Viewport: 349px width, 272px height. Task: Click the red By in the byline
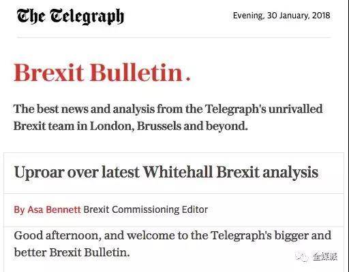(x=19, y=210)
